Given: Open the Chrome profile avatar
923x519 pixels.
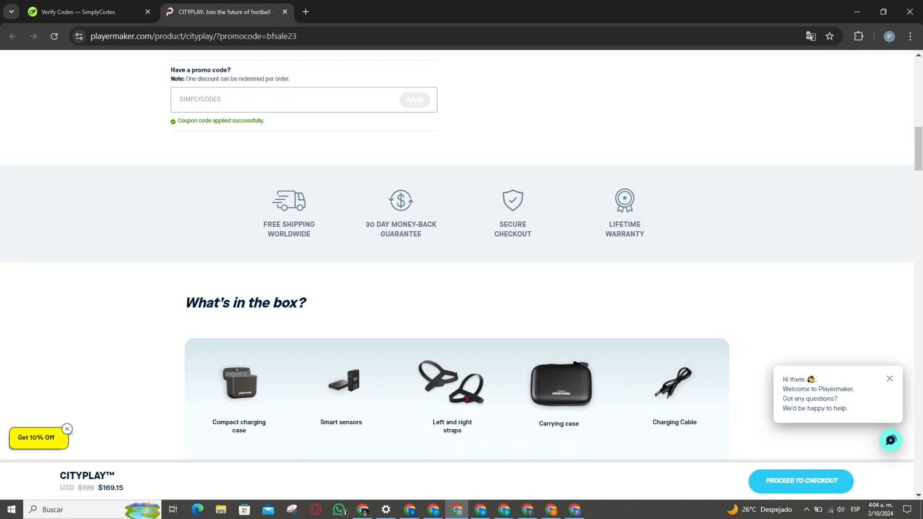Looking at the screenshot, I should [x=889, y=36].
